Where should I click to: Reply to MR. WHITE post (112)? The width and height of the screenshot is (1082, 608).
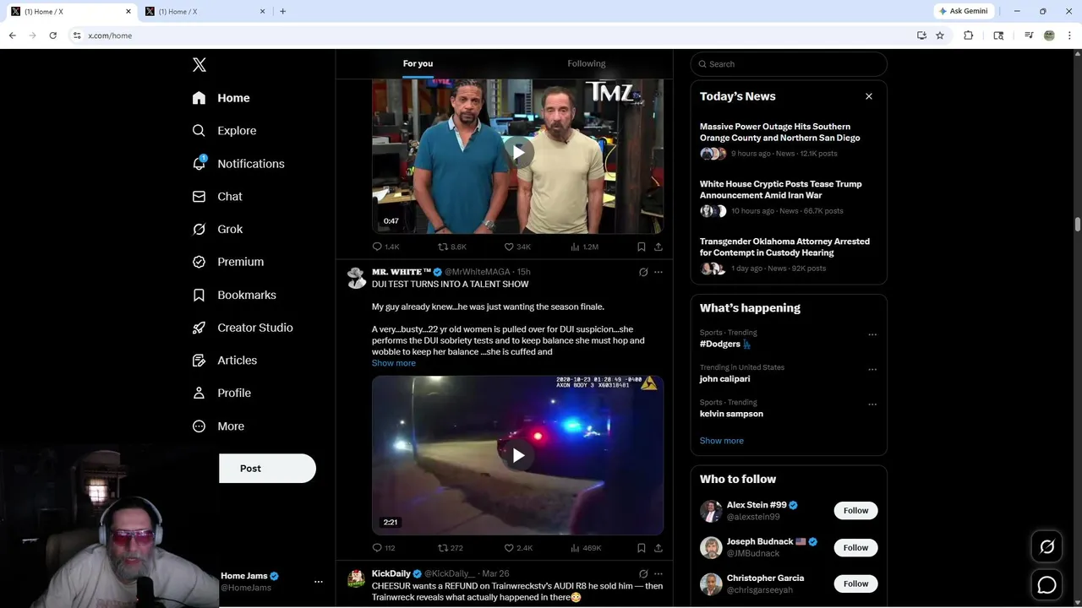[x=384, y=548]
